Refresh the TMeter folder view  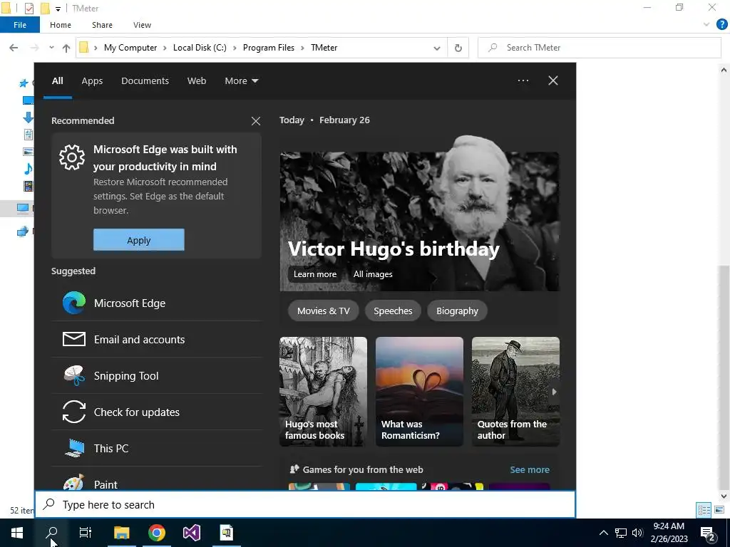click(x=458, y=48)
